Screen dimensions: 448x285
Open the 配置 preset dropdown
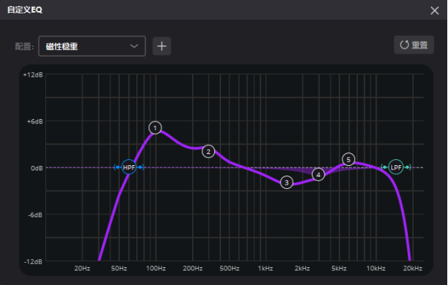click(x=92, y=46)
